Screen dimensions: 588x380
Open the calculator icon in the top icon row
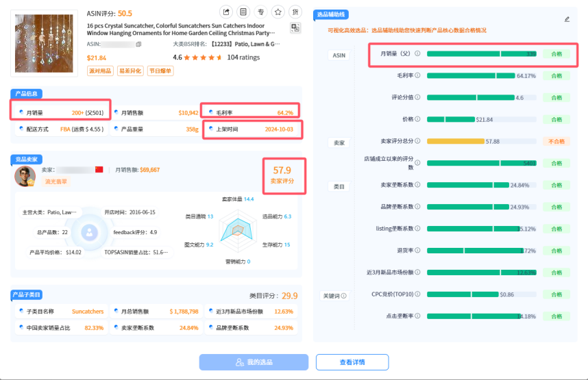click(x=243, y=12)
